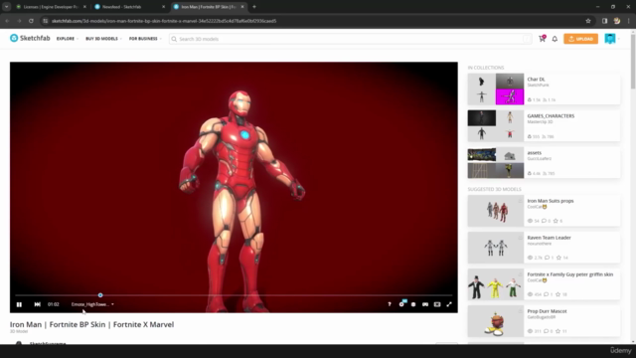Open the Emote_HighTower animation dropdown
This screenshot has width=636, height=358.
click(92, 304)
